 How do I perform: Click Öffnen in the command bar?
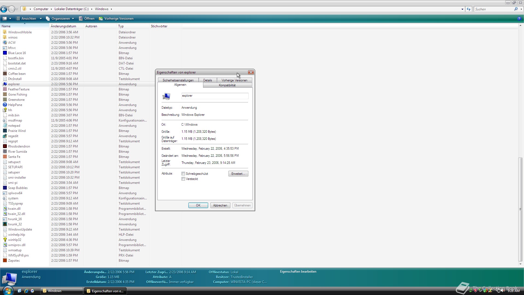pyautogui.click(x=87, y=19)
